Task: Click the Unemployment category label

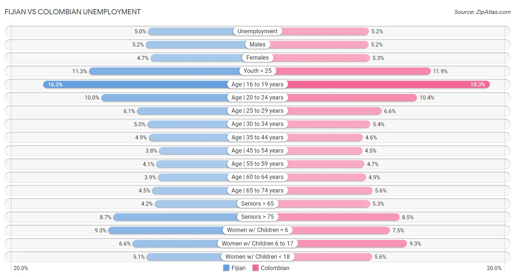Action: (257, 31)
